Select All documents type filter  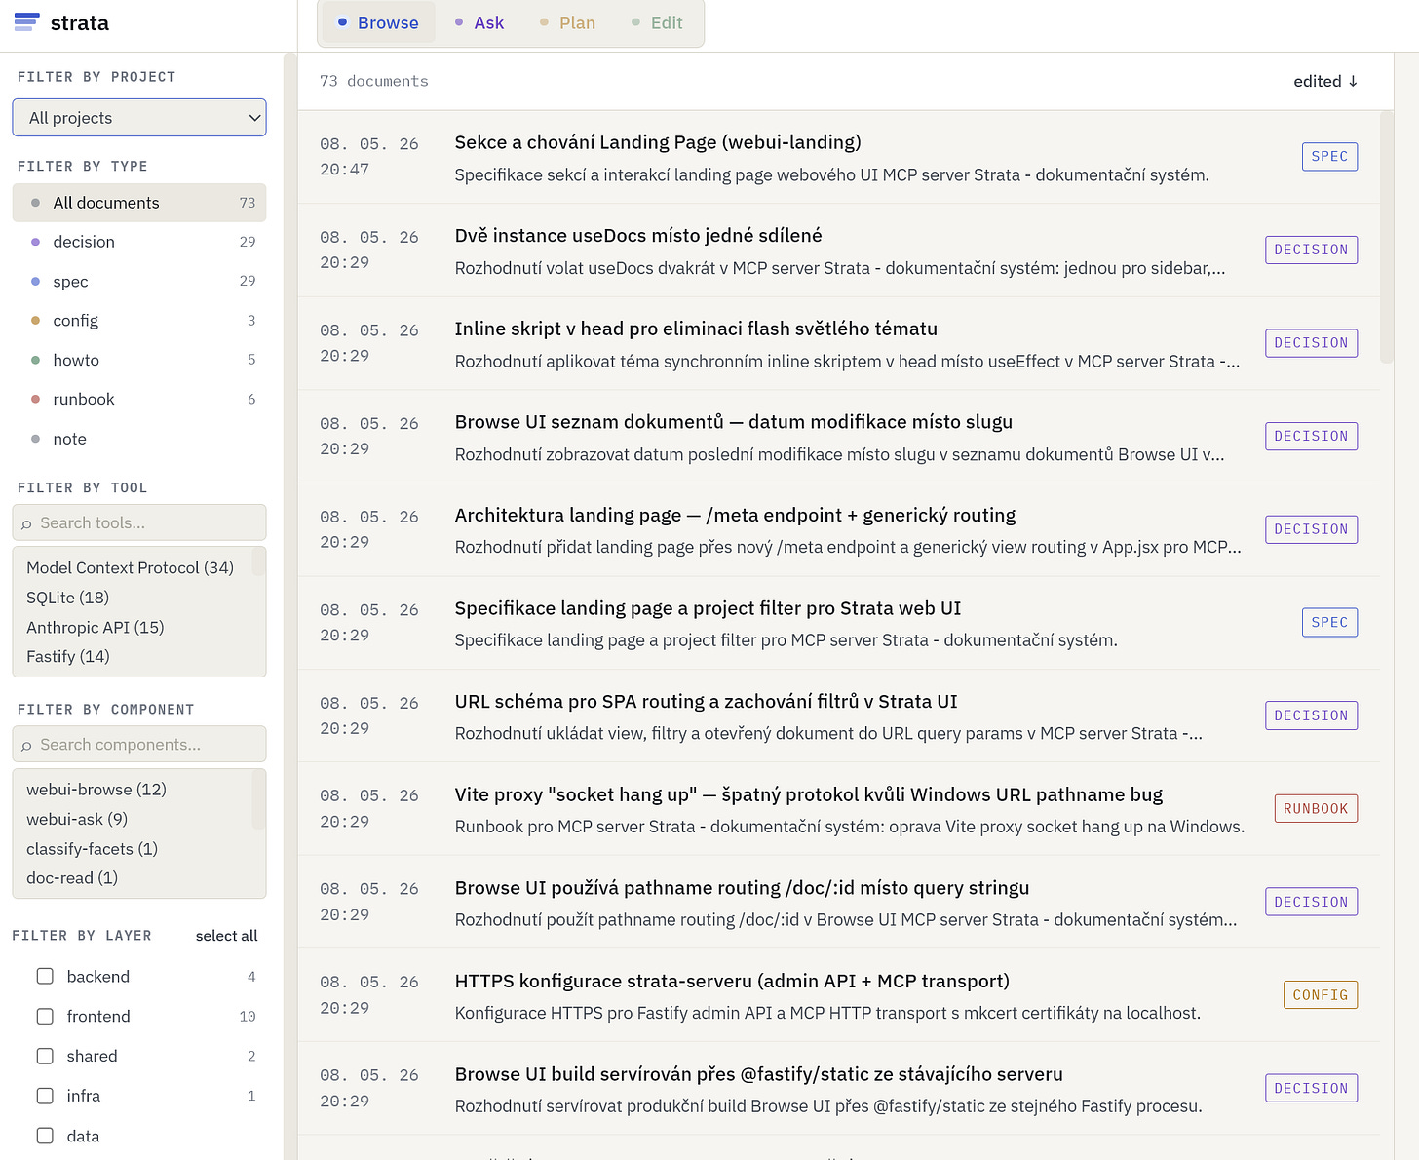[x=139, y=203]
